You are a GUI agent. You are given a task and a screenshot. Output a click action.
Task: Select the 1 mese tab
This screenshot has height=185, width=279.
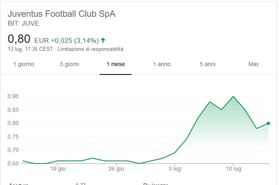[x=116, y=64]
